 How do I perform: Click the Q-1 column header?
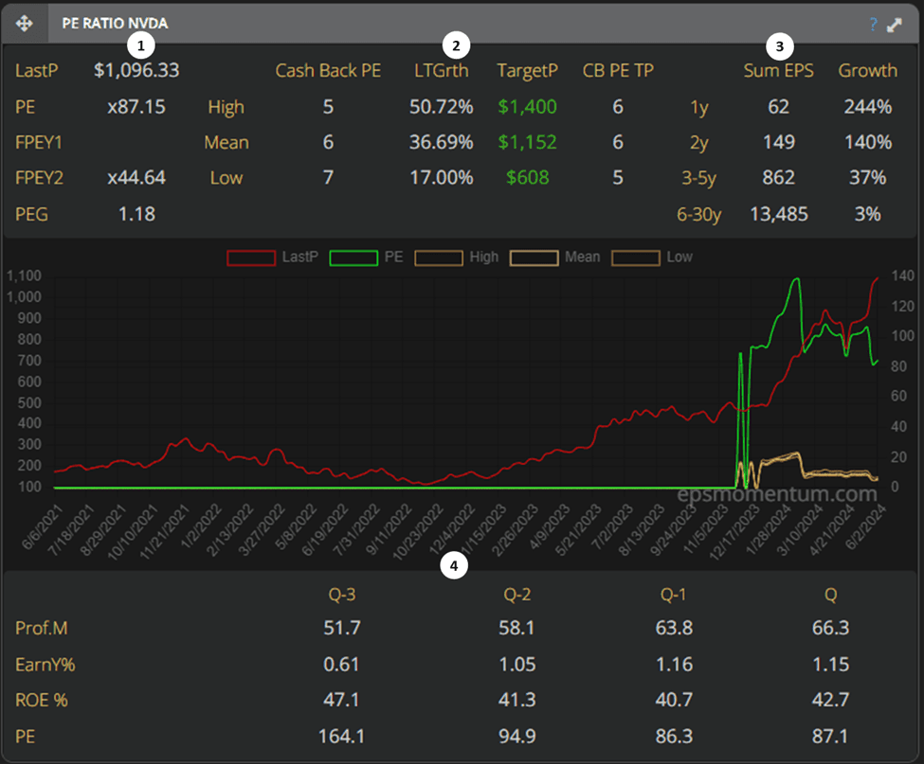click(674, 595)
